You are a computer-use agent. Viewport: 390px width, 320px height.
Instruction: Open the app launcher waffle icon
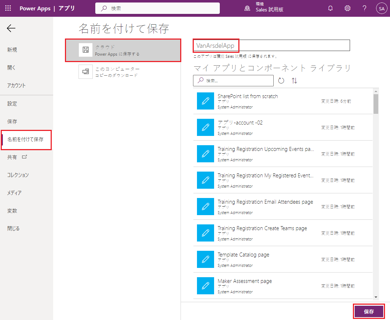(x=8, y=8)
